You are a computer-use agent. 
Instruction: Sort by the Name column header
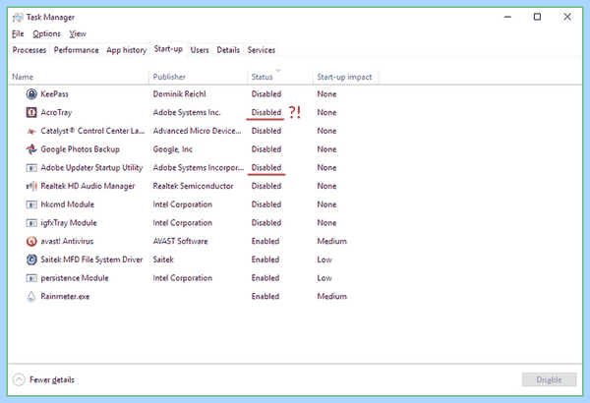tap(23, 77)
